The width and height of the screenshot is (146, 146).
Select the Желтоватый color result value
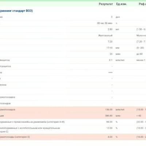pos(105,35)
